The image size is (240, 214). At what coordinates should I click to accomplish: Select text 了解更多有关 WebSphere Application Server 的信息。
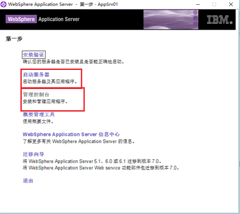pyautogui.click(x=79, y=142)
